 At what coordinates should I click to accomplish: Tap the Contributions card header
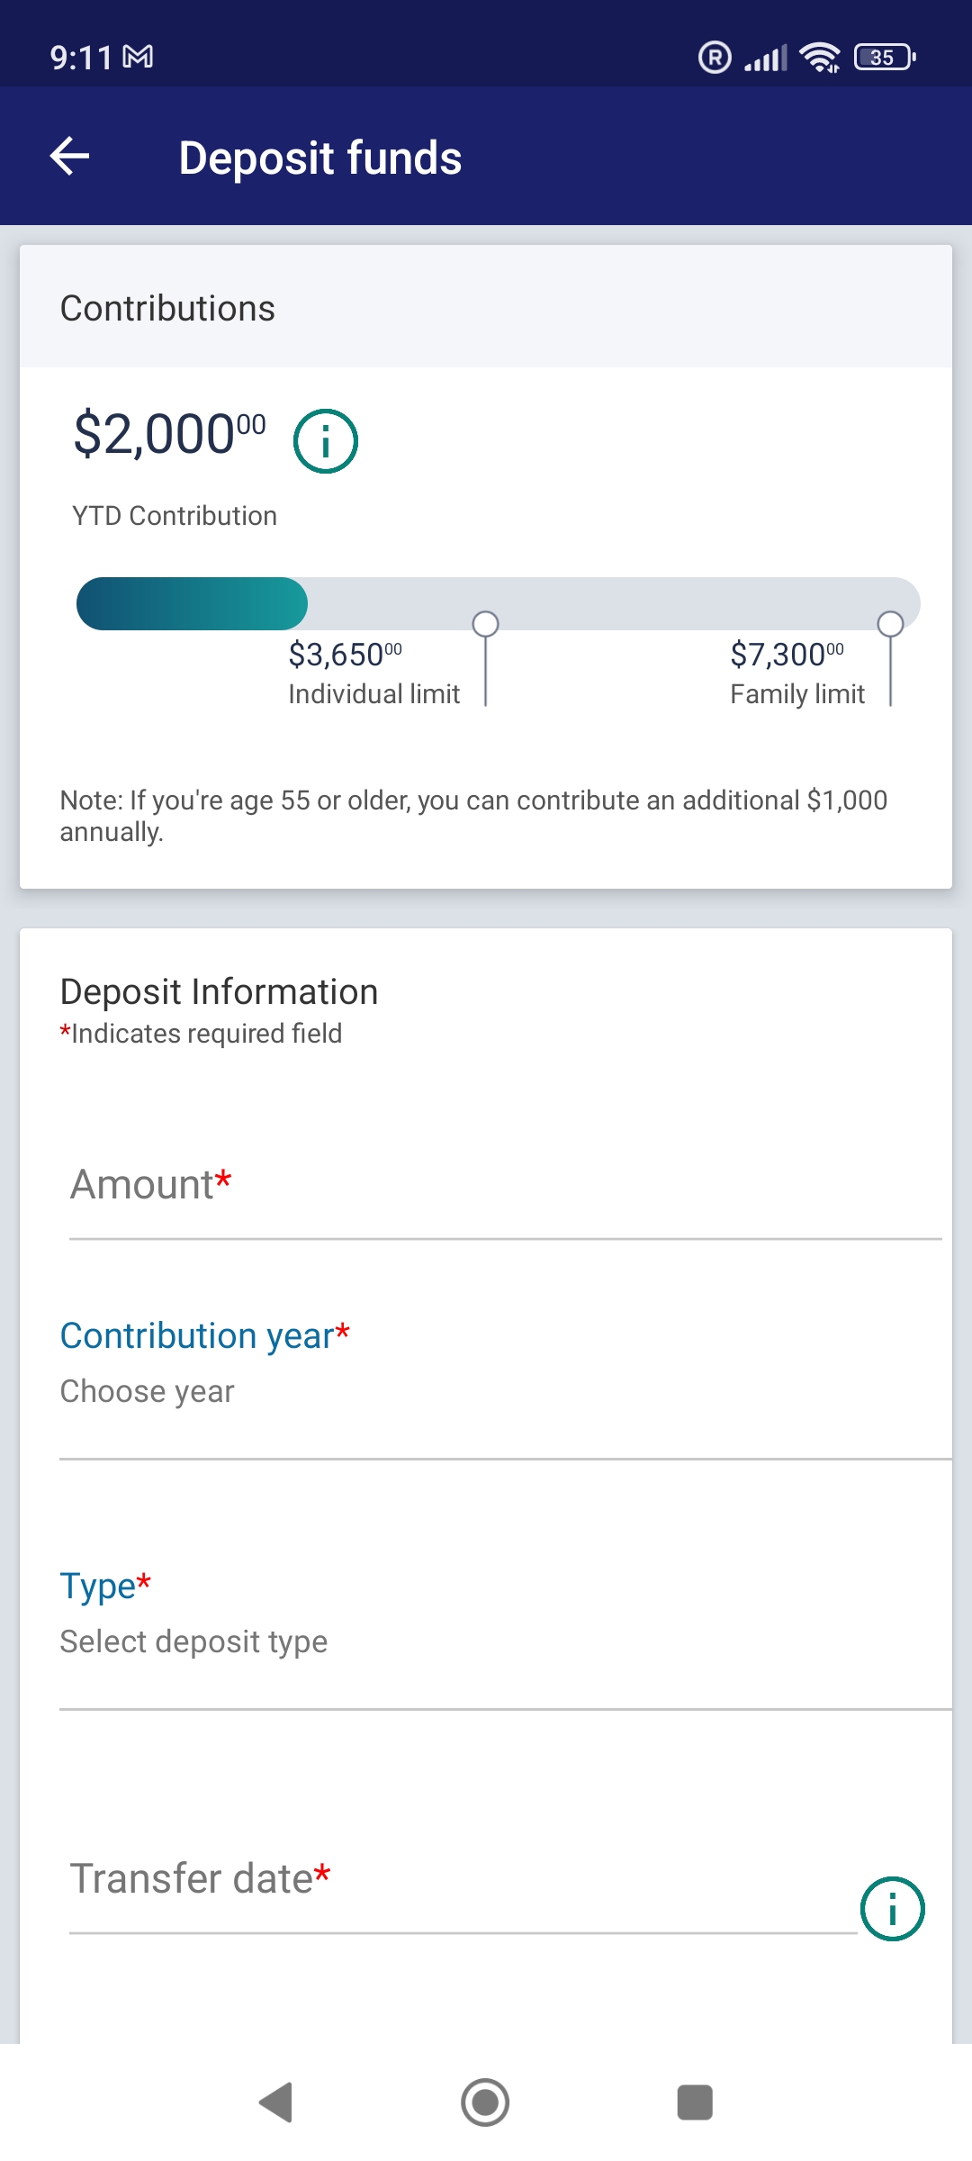(x=486, y=307)
